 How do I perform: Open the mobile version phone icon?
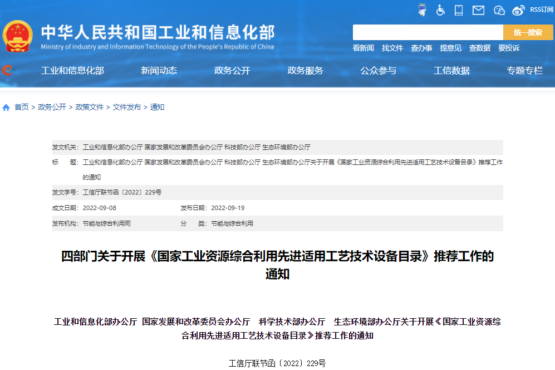pyautogui.click(x=458, y=10)
